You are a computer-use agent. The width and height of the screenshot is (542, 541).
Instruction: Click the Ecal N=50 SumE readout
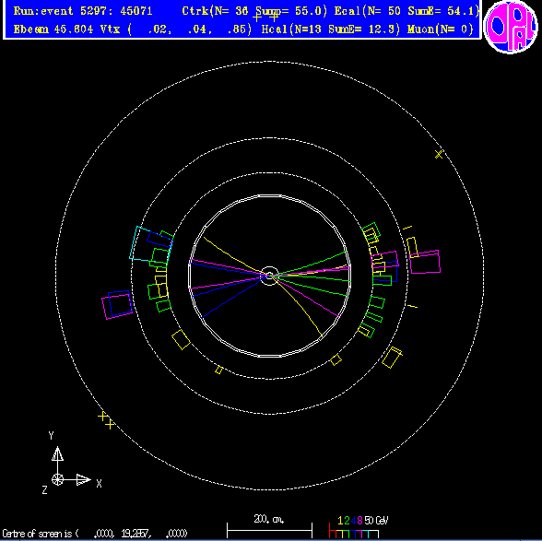tap(406, 11)
